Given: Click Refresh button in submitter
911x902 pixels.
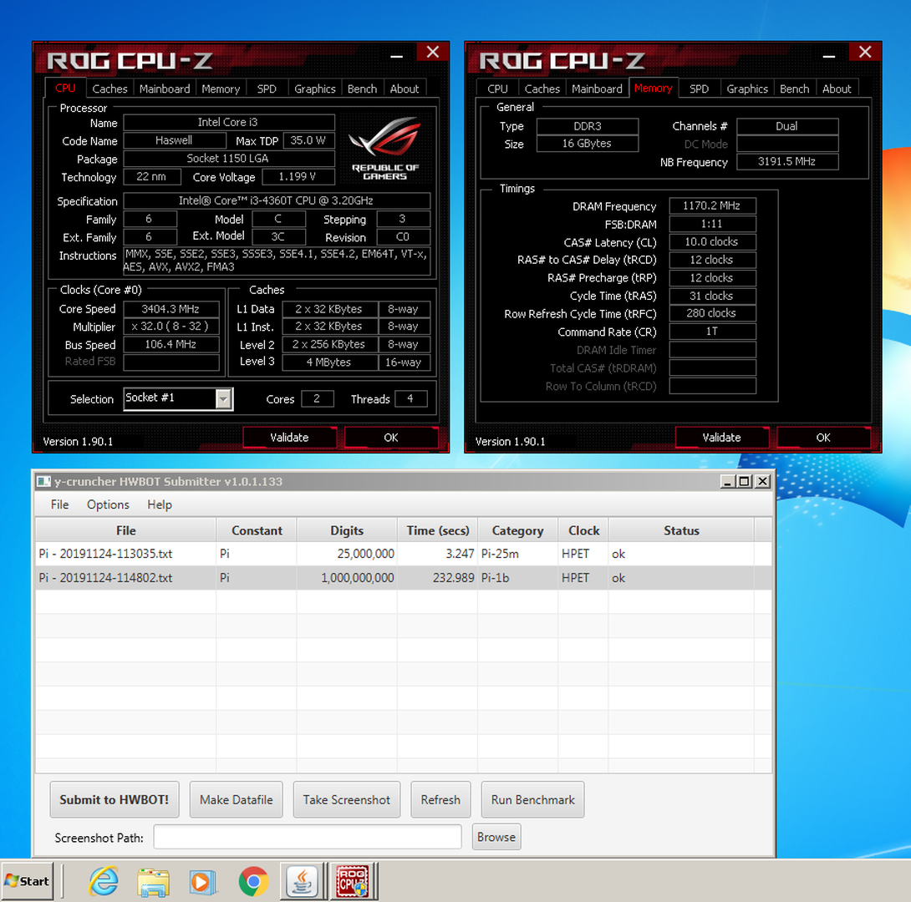Looking at the screenshot, I should point(440,800).
